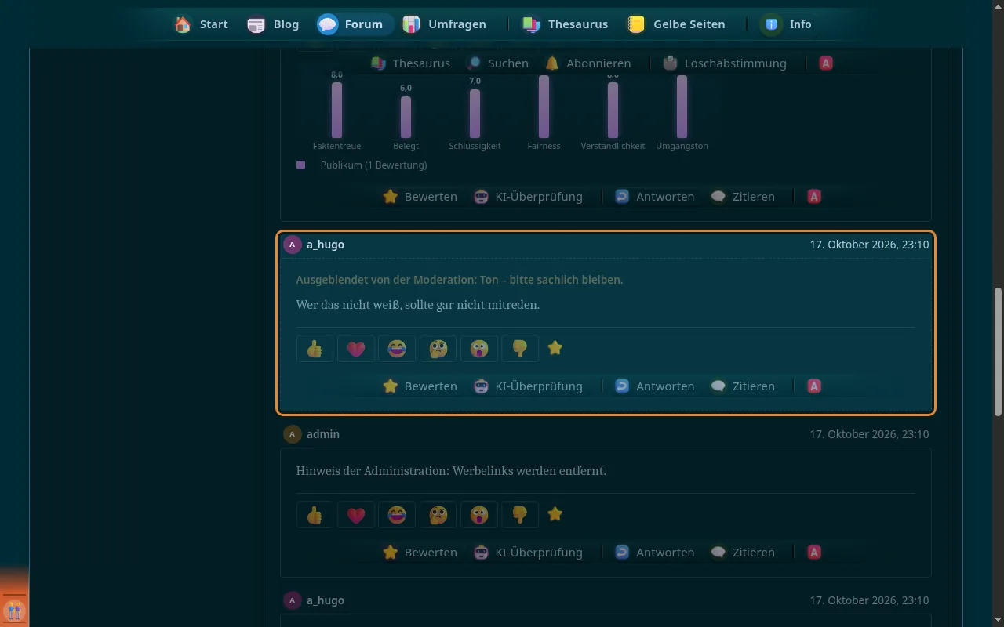This screenshot has width=1004, height=627.
Task: Click Zitieren on a_hugo's hidden post
Action: (742, 386)
